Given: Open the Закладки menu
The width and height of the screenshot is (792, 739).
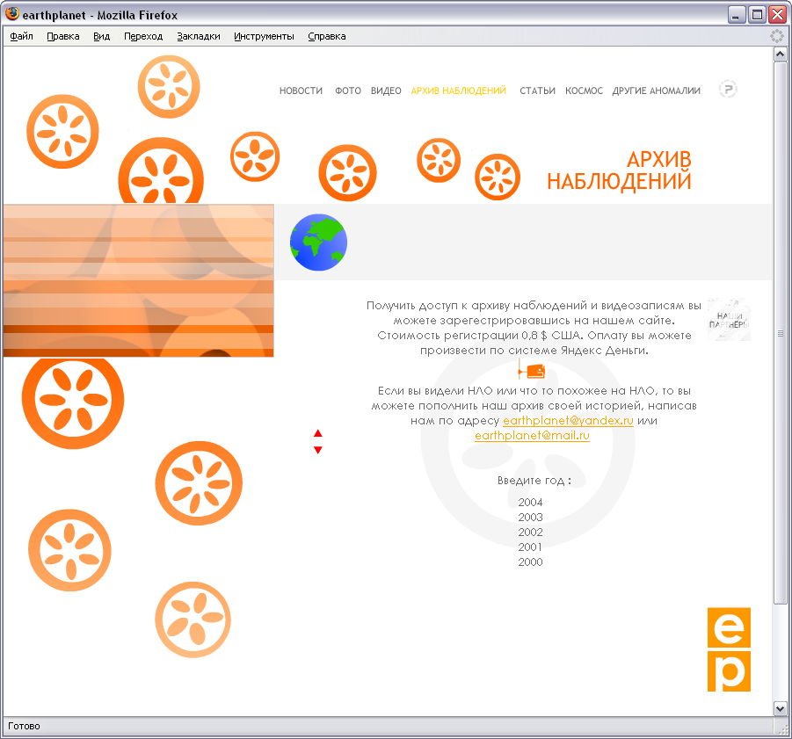Looking at the screenshot, I should [199, 36].
